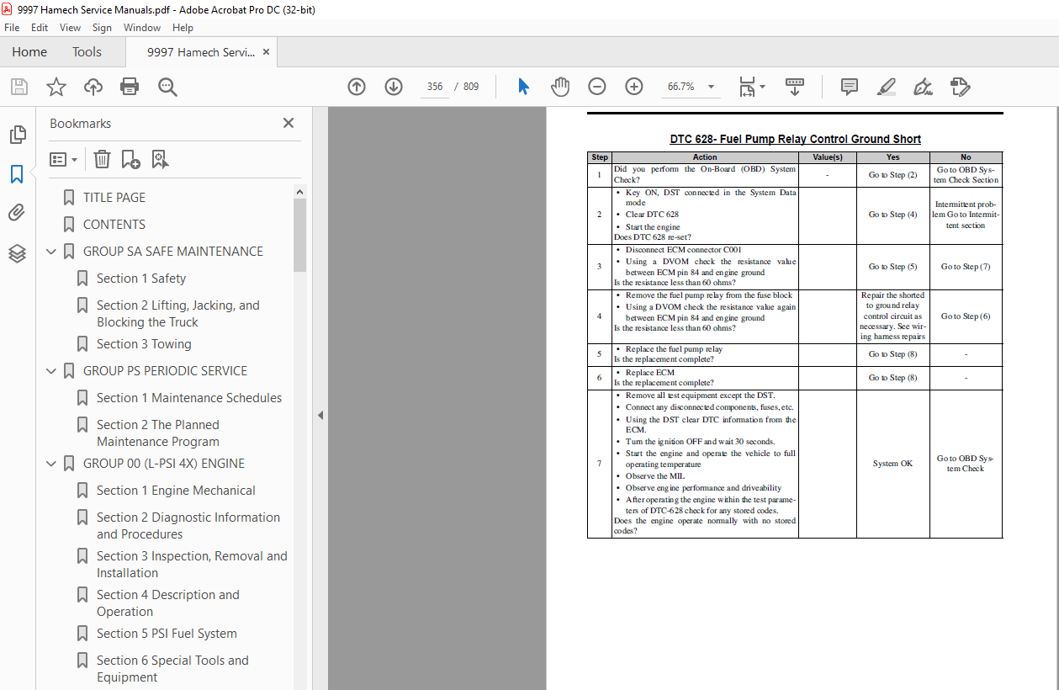Image resolution: width=1059 pixels, height=690 pixels.
Task: Delete selected bookmark trash icon
Action: pos(102,158)
